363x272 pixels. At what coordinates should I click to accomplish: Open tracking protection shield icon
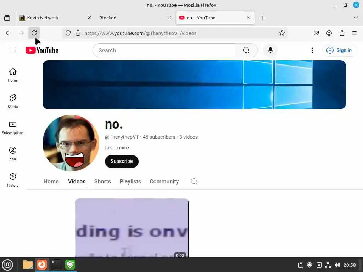point(68,33)
